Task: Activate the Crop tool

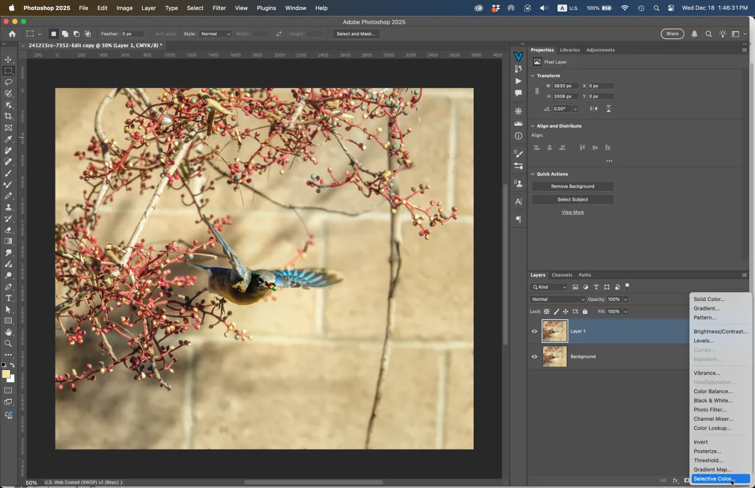Action: point(8,116)
